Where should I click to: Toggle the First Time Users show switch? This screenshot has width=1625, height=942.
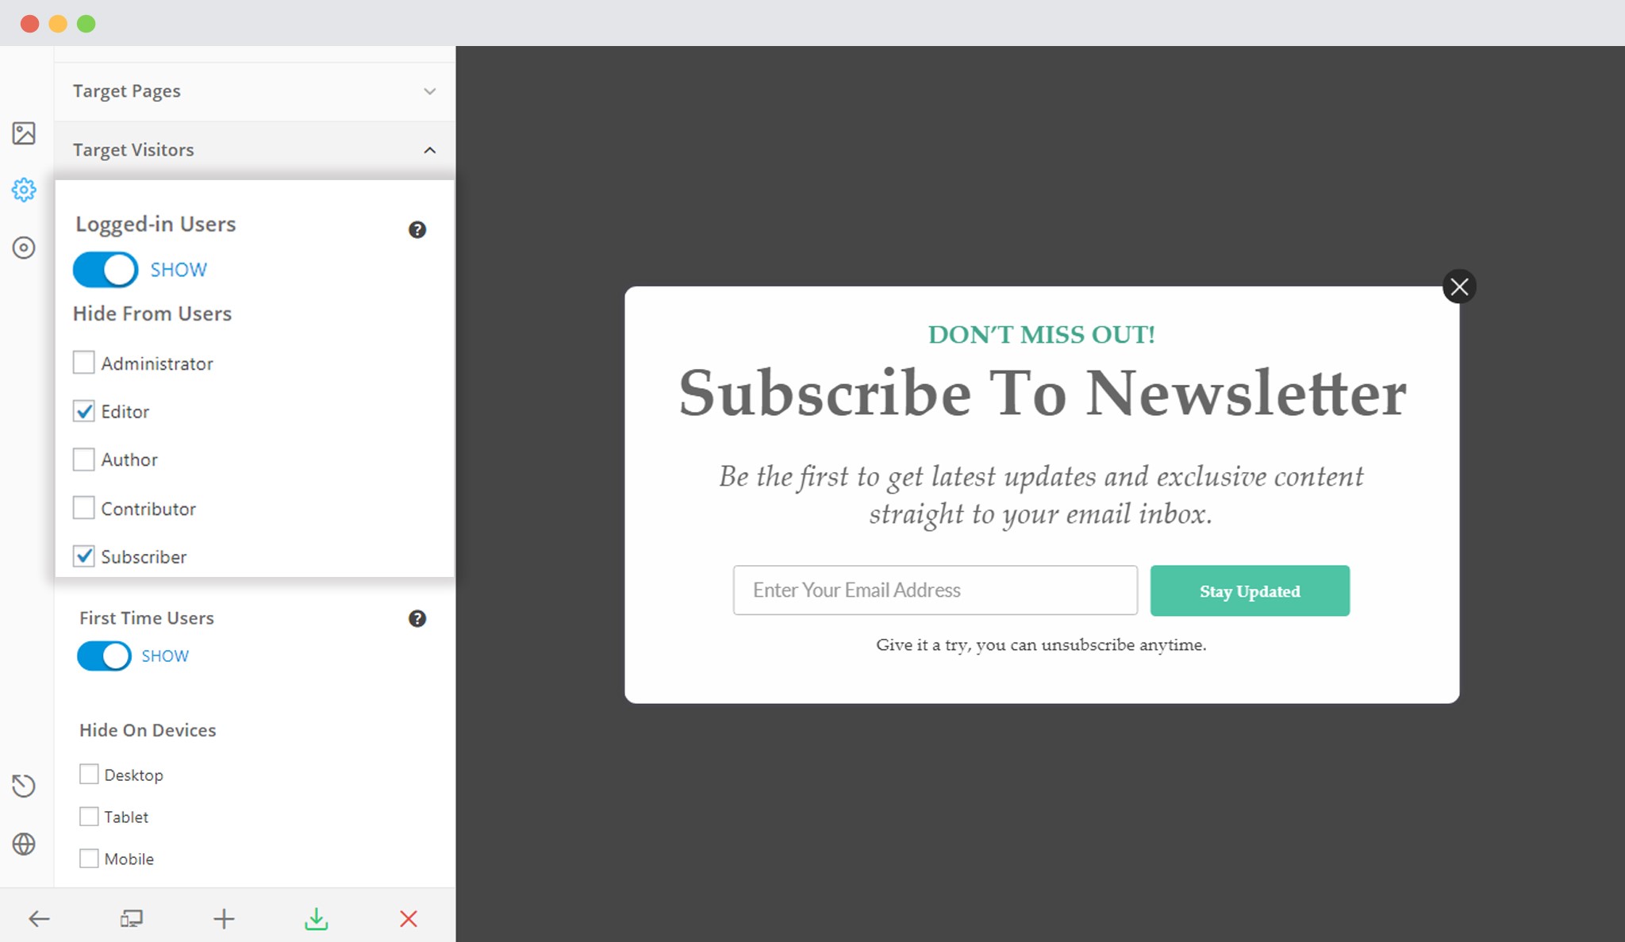104,656
